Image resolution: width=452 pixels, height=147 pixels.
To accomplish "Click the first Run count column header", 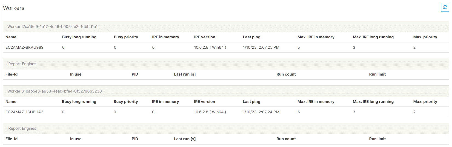I will click(286, 74).
